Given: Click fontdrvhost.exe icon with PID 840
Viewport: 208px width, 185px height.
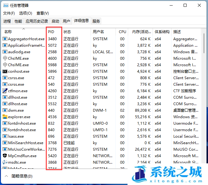Looking at the screenshot, I should (x=5, y=130).
